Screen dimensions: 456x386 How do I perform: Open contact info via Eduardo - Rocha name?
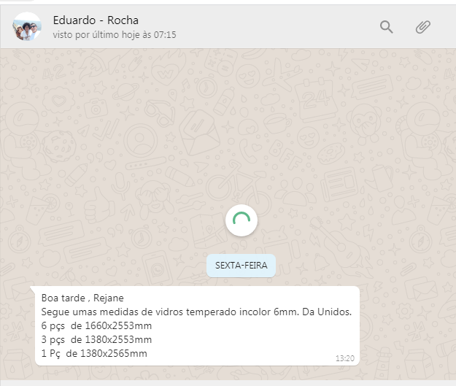96,20
